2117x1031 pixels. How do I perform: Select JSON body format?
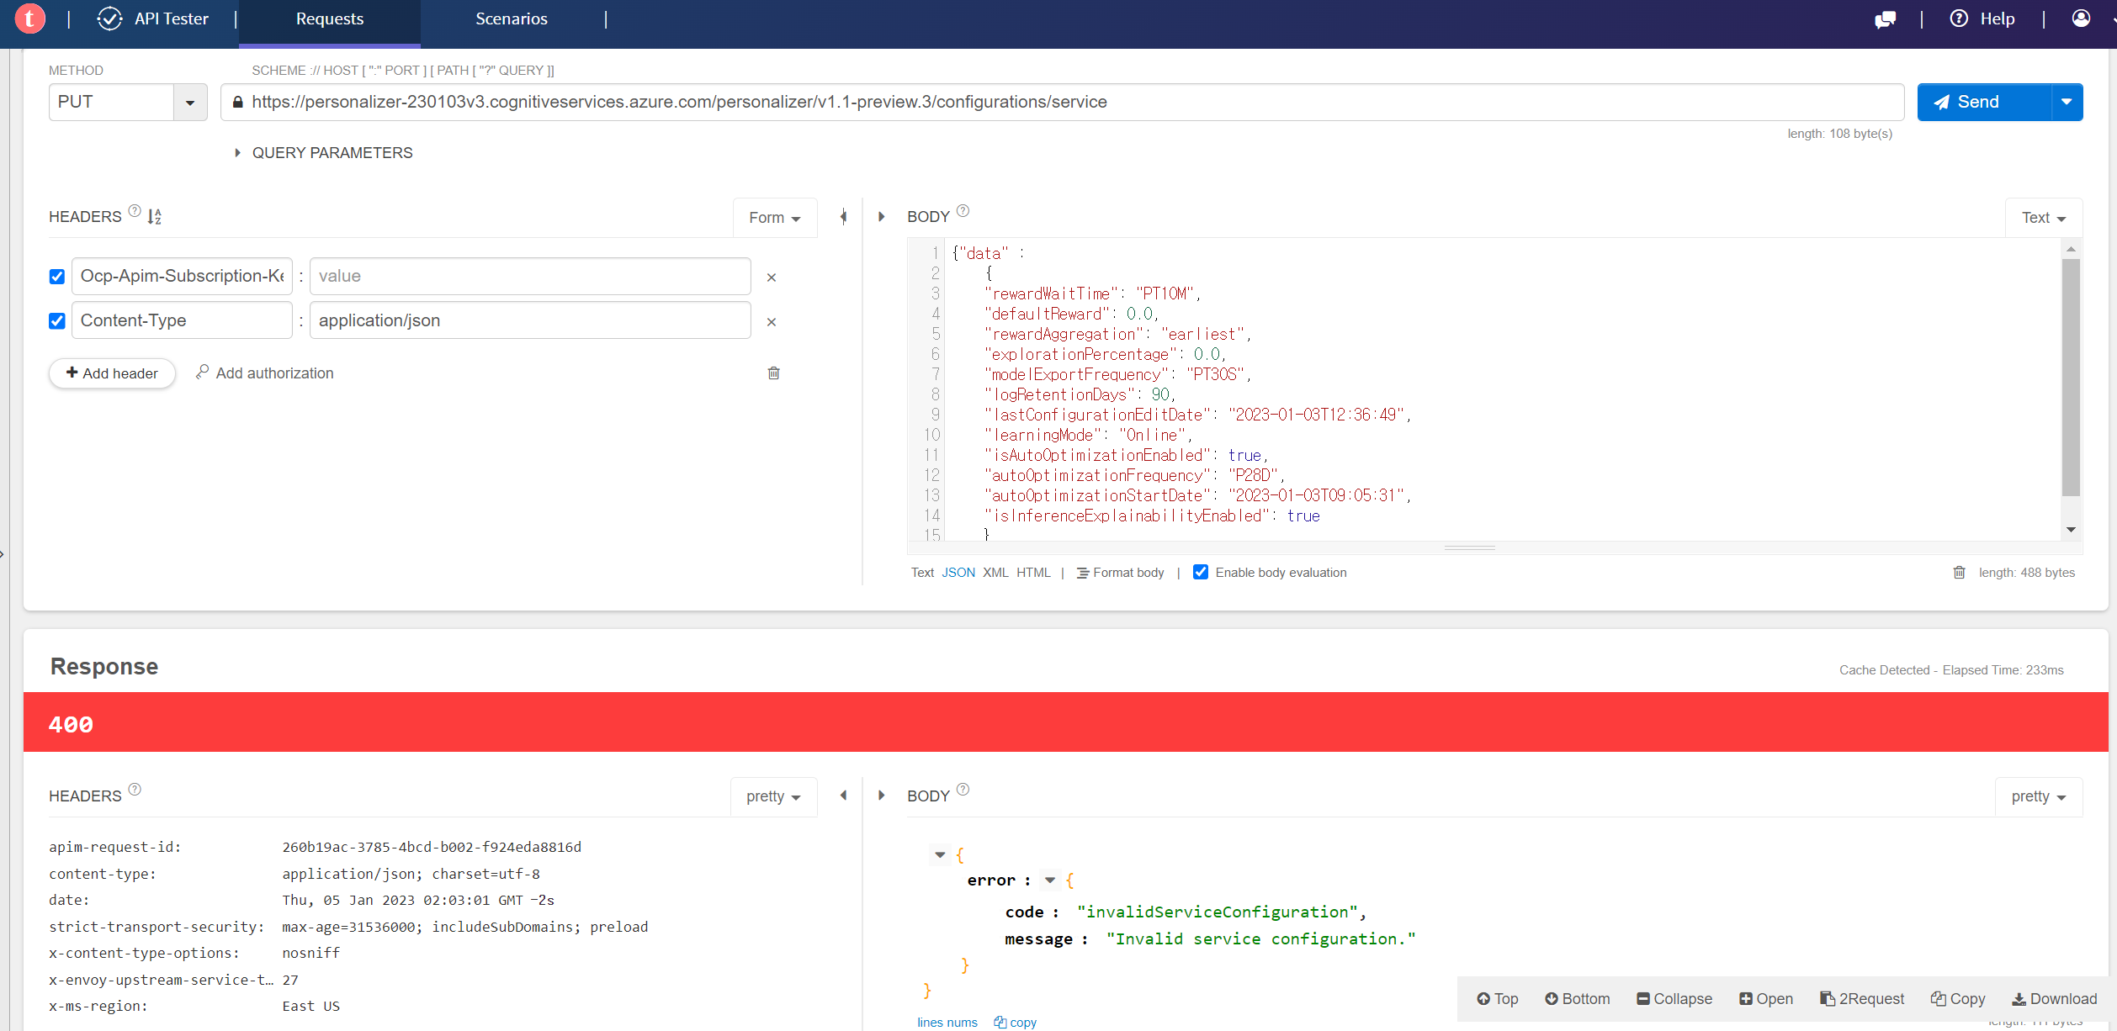point(958,573)
